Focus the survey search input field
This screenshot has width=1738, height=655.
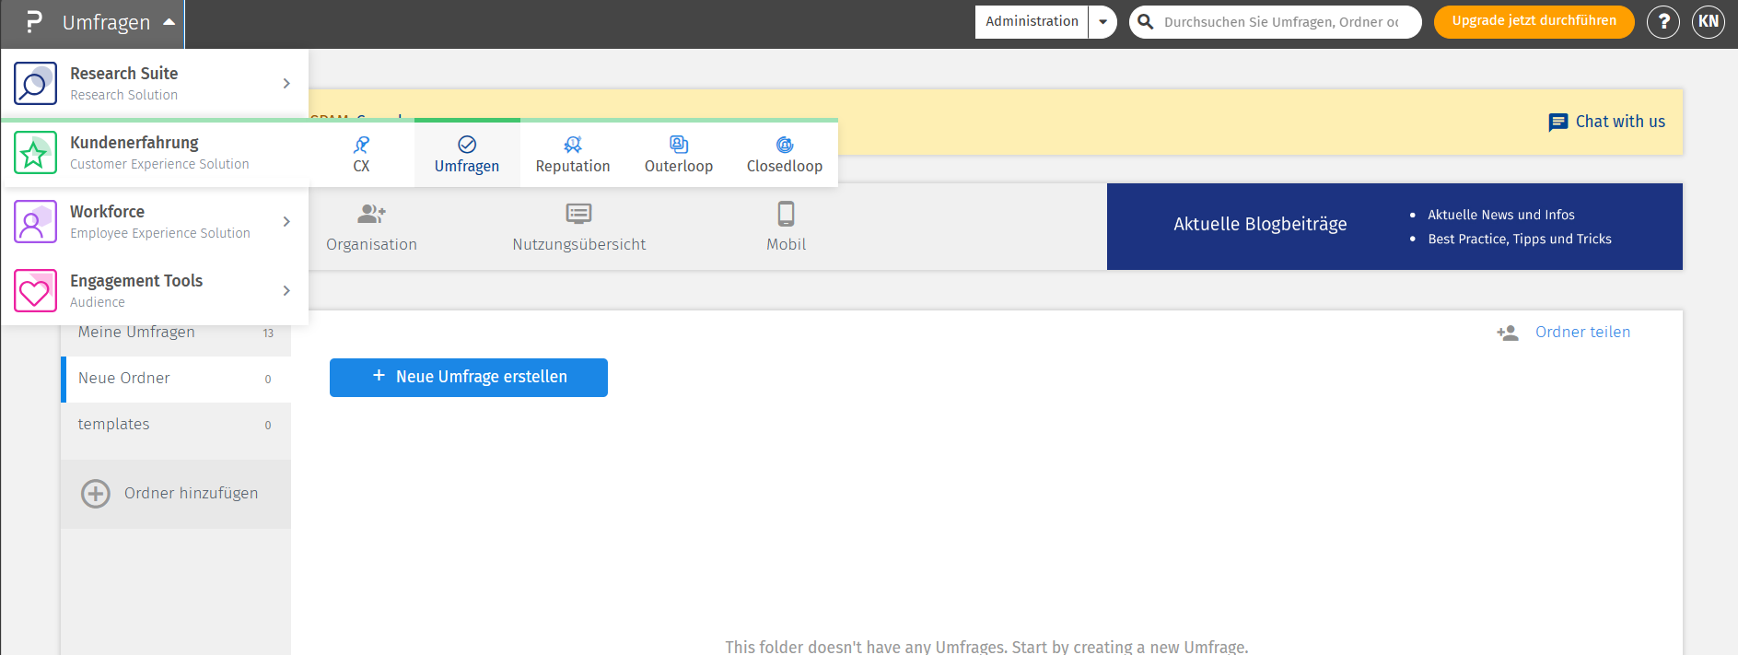[1280, 22]
